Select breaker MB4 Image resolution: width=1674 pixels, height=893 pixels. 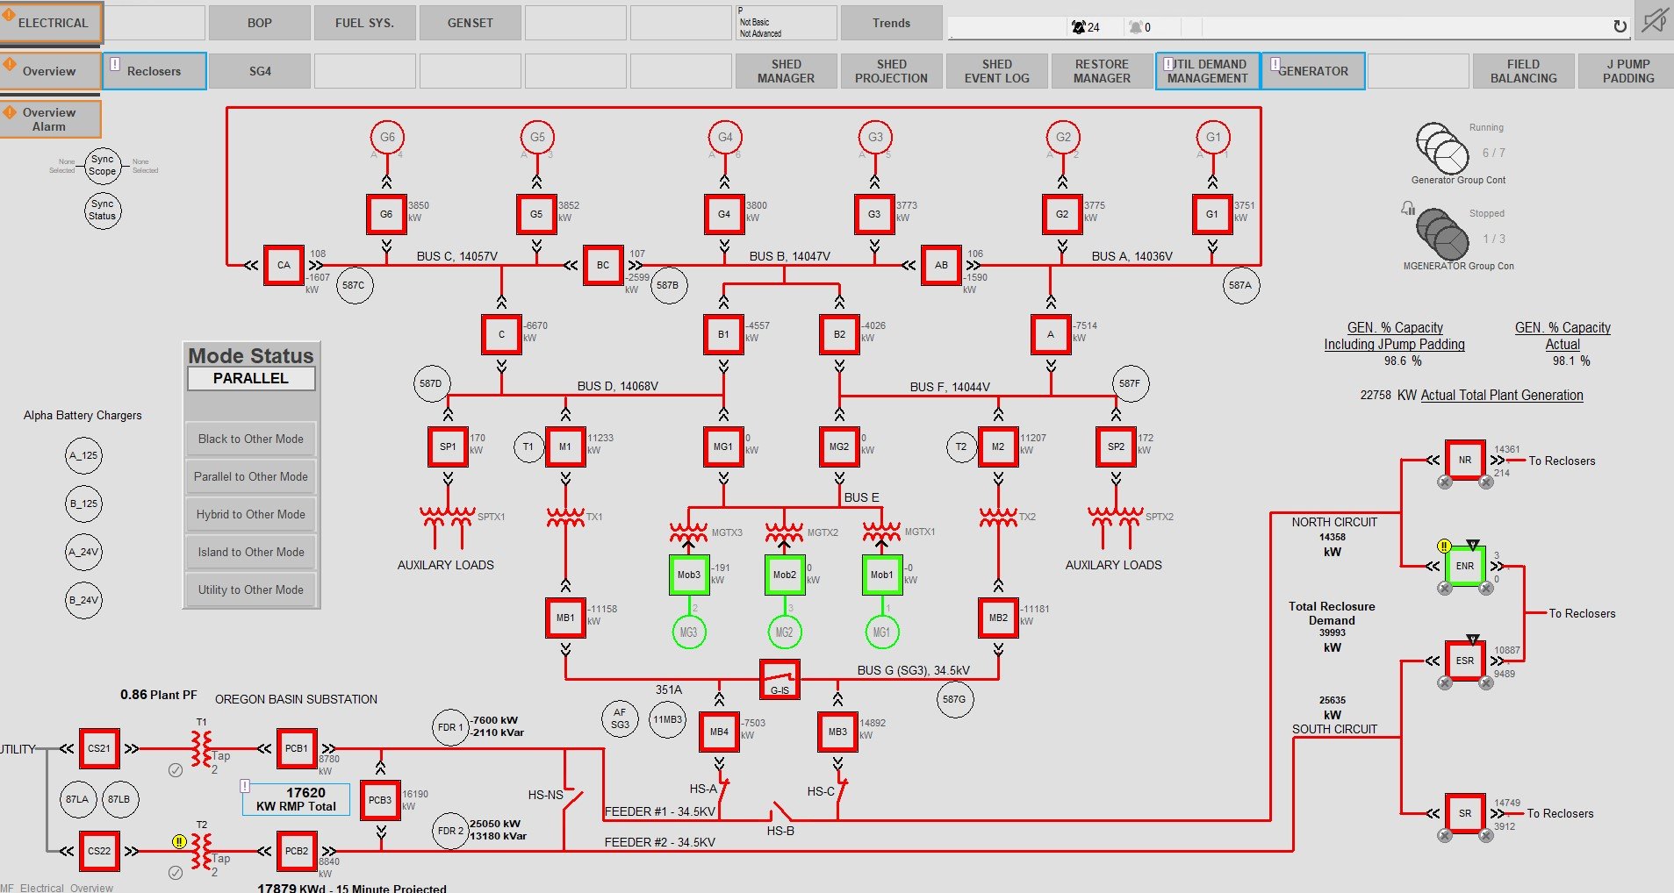[x=719, y=732]
